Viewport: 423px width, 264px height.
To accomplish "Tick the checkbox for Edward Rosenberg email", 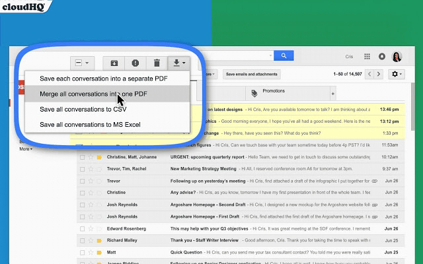I will [82, 229].
